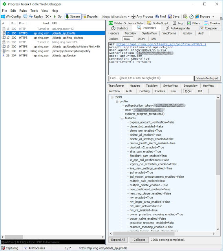223x251 pixels.
Task: Click the WinConfig Windows icon
Action: tap(3, 16)
